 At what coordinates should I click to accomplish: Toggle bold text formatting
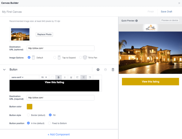[59, 77]
